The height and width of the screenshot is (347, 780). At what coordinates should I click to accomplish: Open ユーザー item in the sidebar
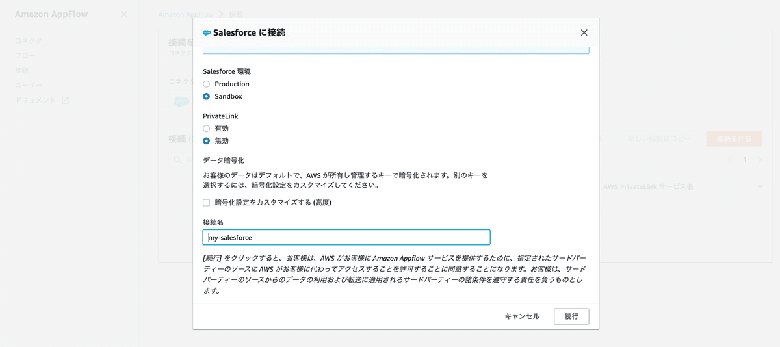pos(29,85)
